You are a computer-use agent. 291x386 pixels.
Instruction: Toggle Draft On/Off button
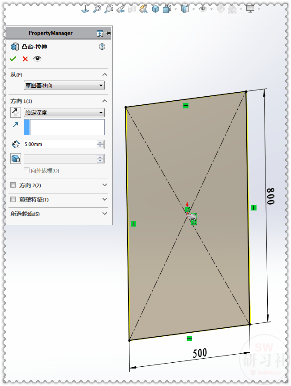click(16, 159)
